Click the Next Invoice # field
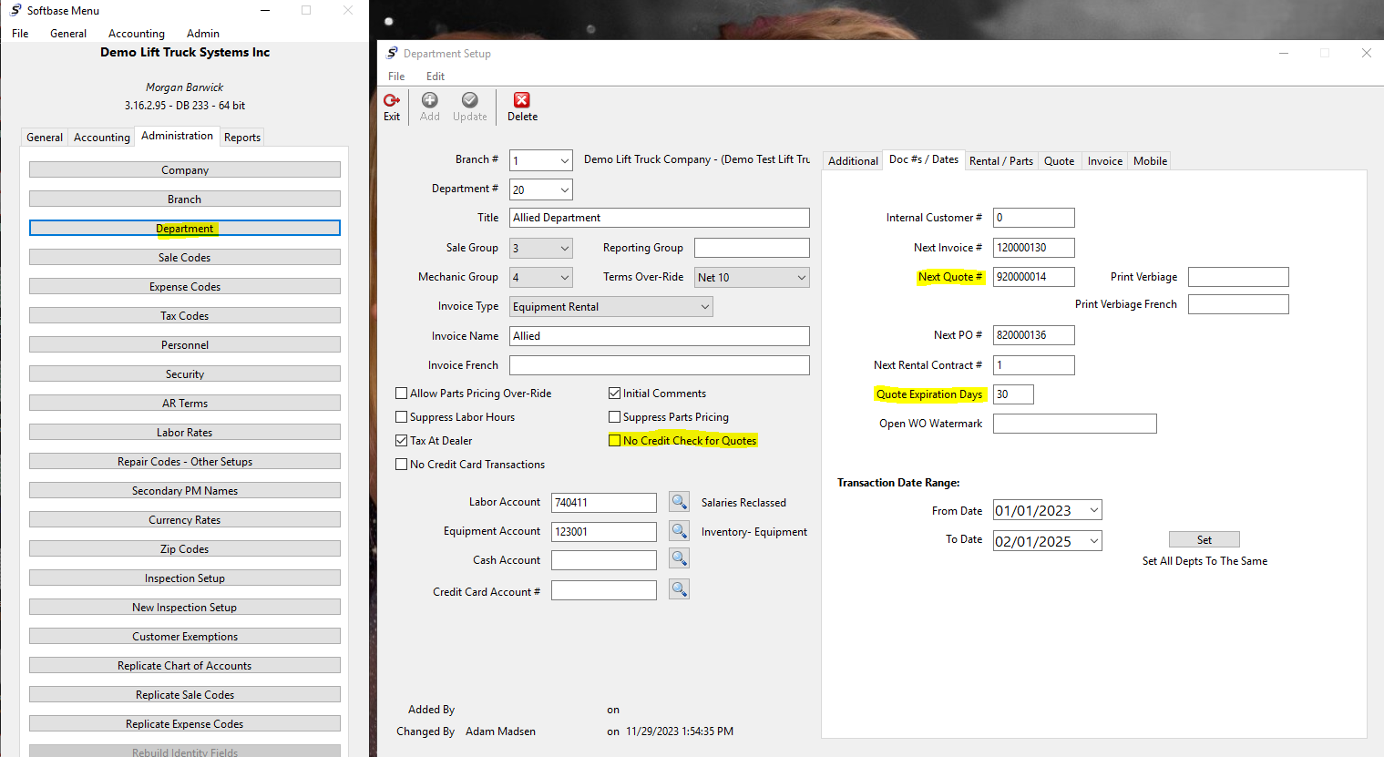Screen dimensions: 1384x757 (x=1033, y=248)
